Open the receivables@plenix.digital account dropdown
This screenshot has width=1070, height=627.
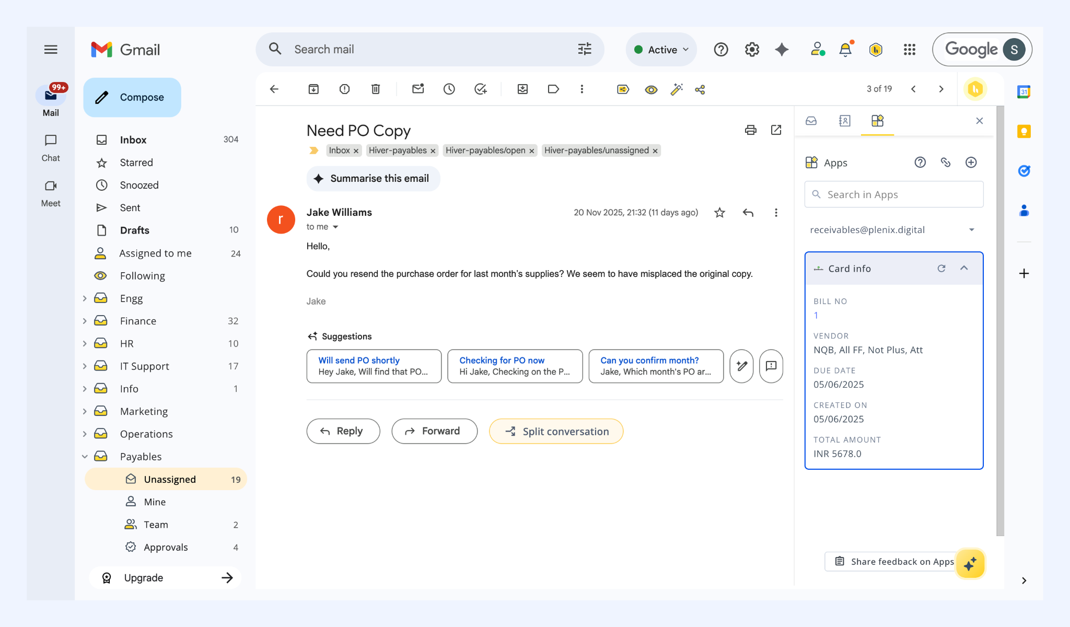point(893,230)
